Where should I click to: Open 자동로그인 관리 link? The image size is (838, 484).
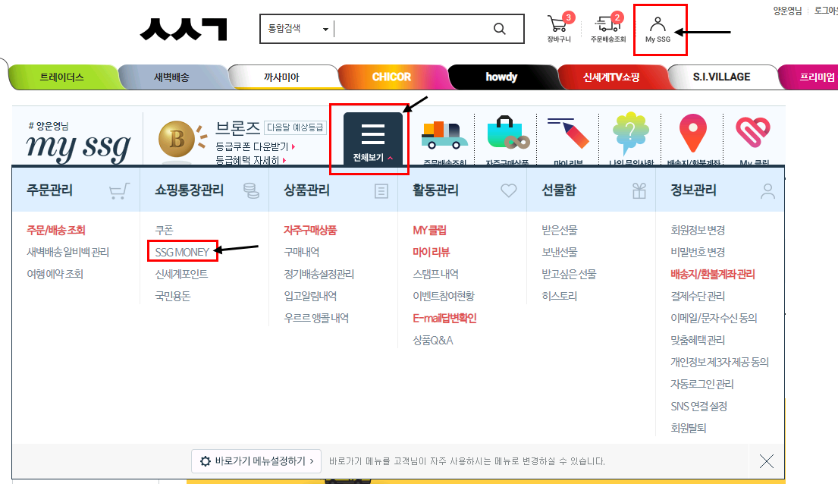702,384
